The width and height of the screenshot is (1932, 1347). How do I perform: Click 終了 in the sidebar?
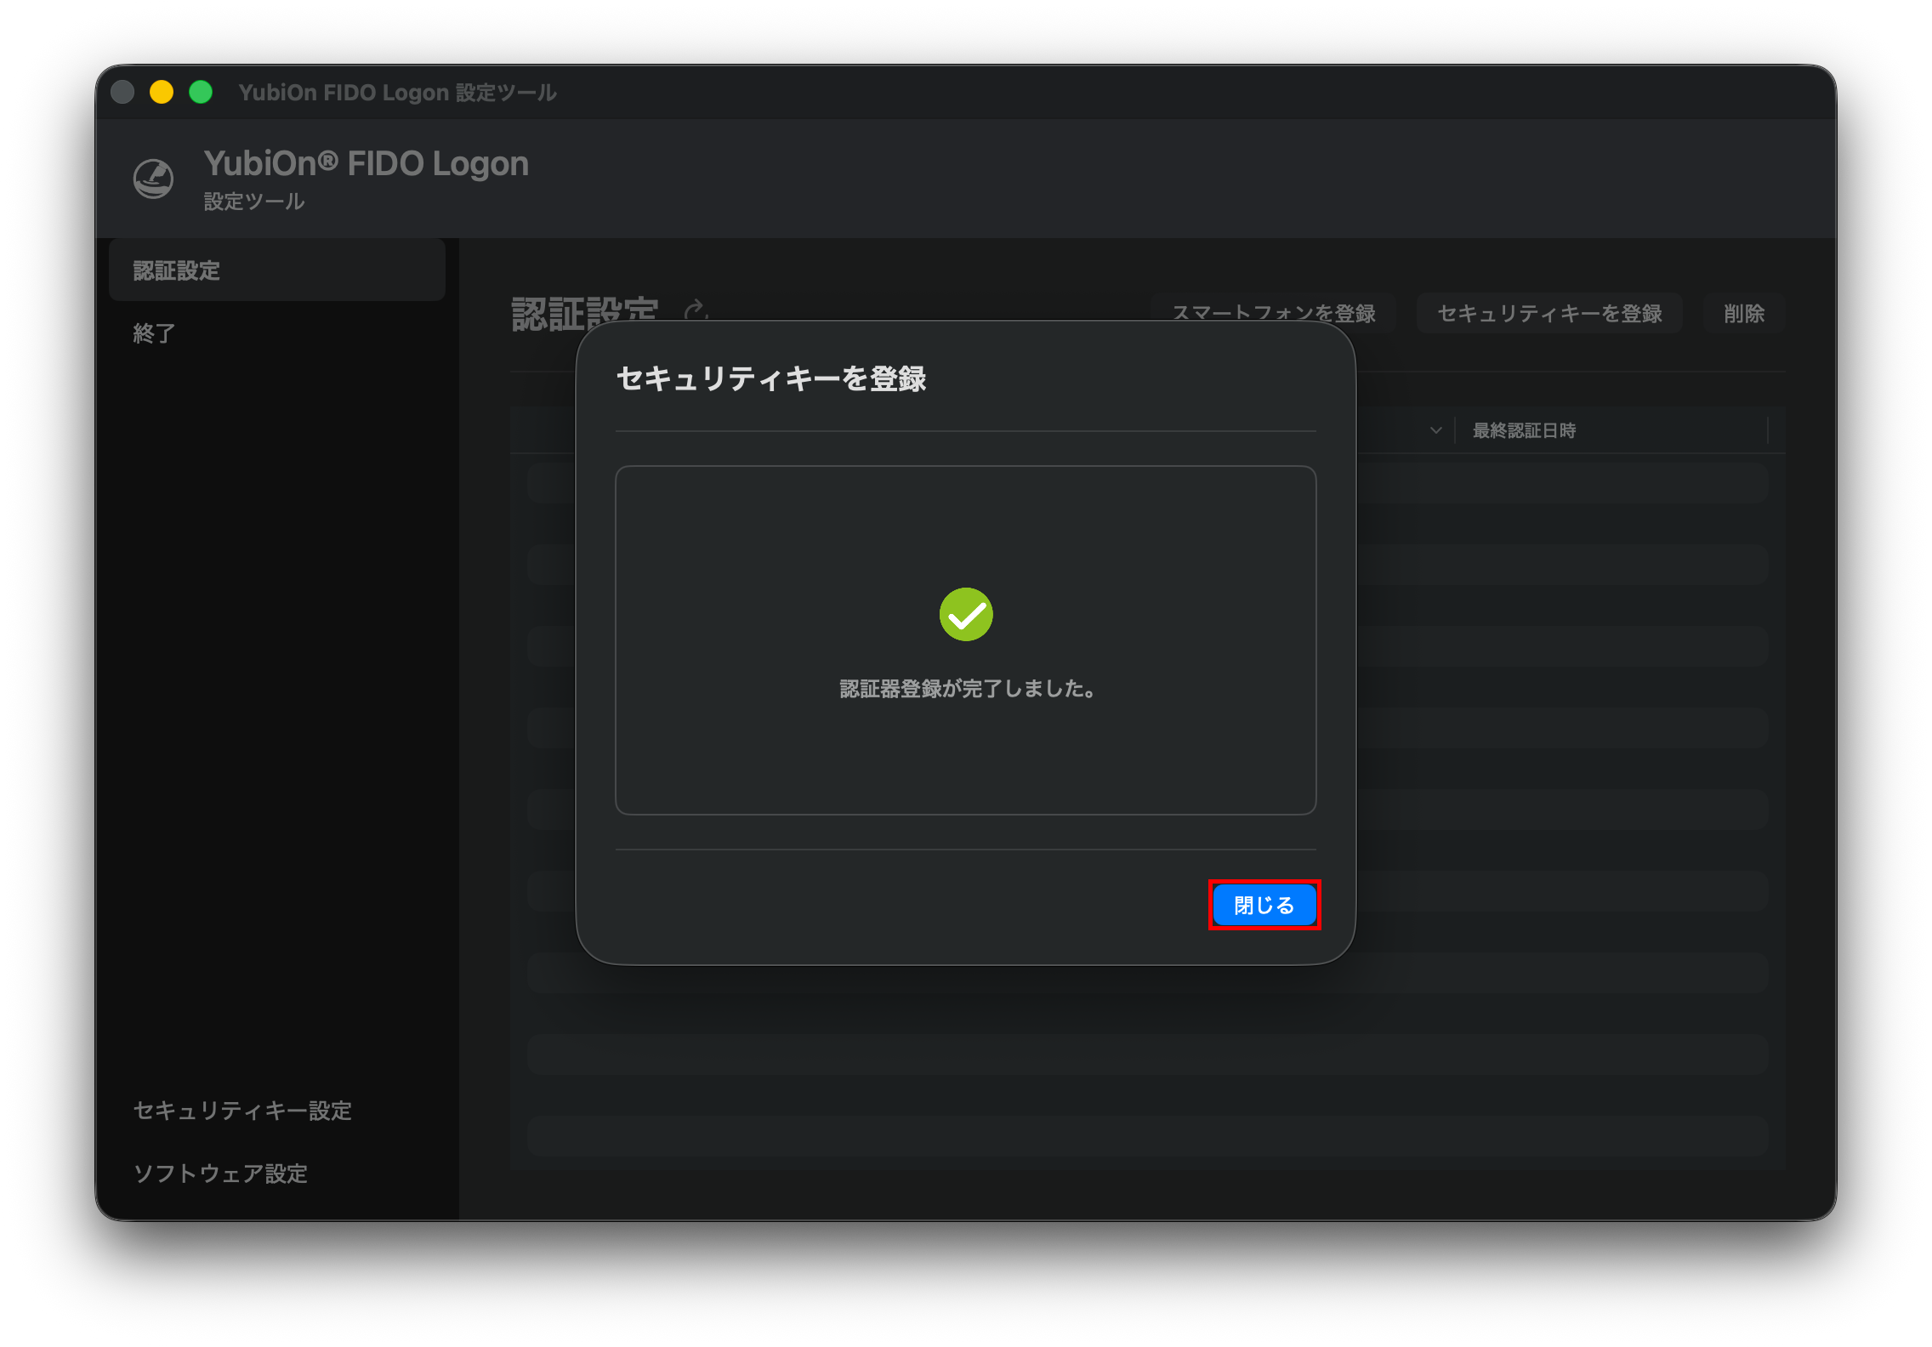point(154,333)
